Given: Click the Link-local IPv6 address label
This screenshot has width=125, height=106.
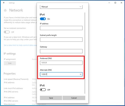Looking at the screenshot, I should click(x=13, y=88).
